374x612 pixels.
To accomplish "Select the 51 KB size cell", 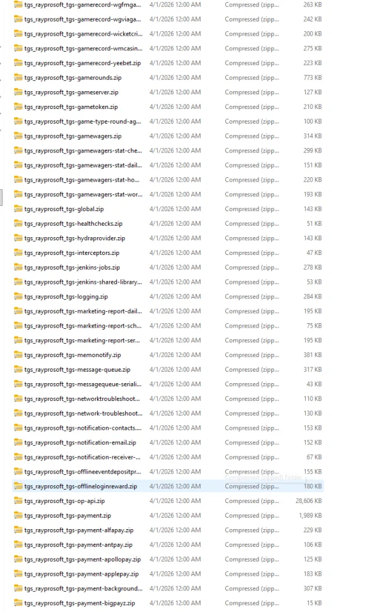I will (314, 223).
